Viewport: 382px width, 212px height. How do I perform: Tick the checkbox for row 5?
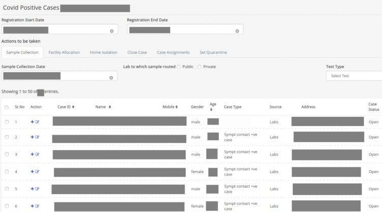(x=7, y=189)
